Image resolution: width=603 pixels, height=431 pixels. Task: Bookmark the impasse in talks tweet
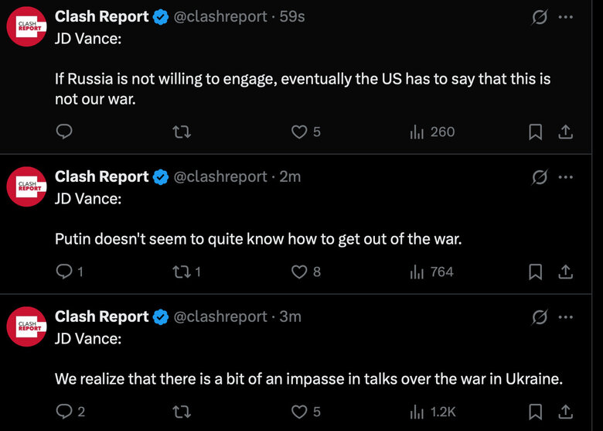pyautogui.click(x=535, y=412)
